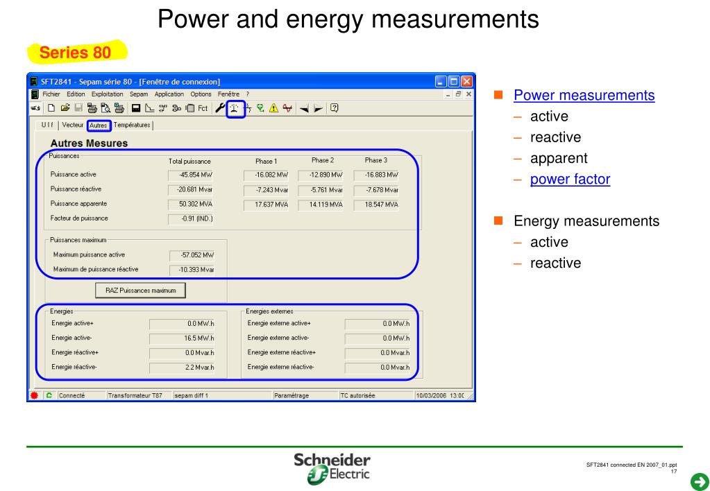
Task: Restore the inner document window
Action: tap(458, 94)
